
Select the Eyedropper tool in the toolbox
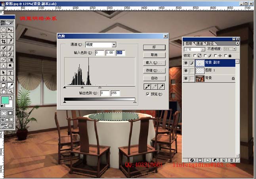tap(10, 85)
